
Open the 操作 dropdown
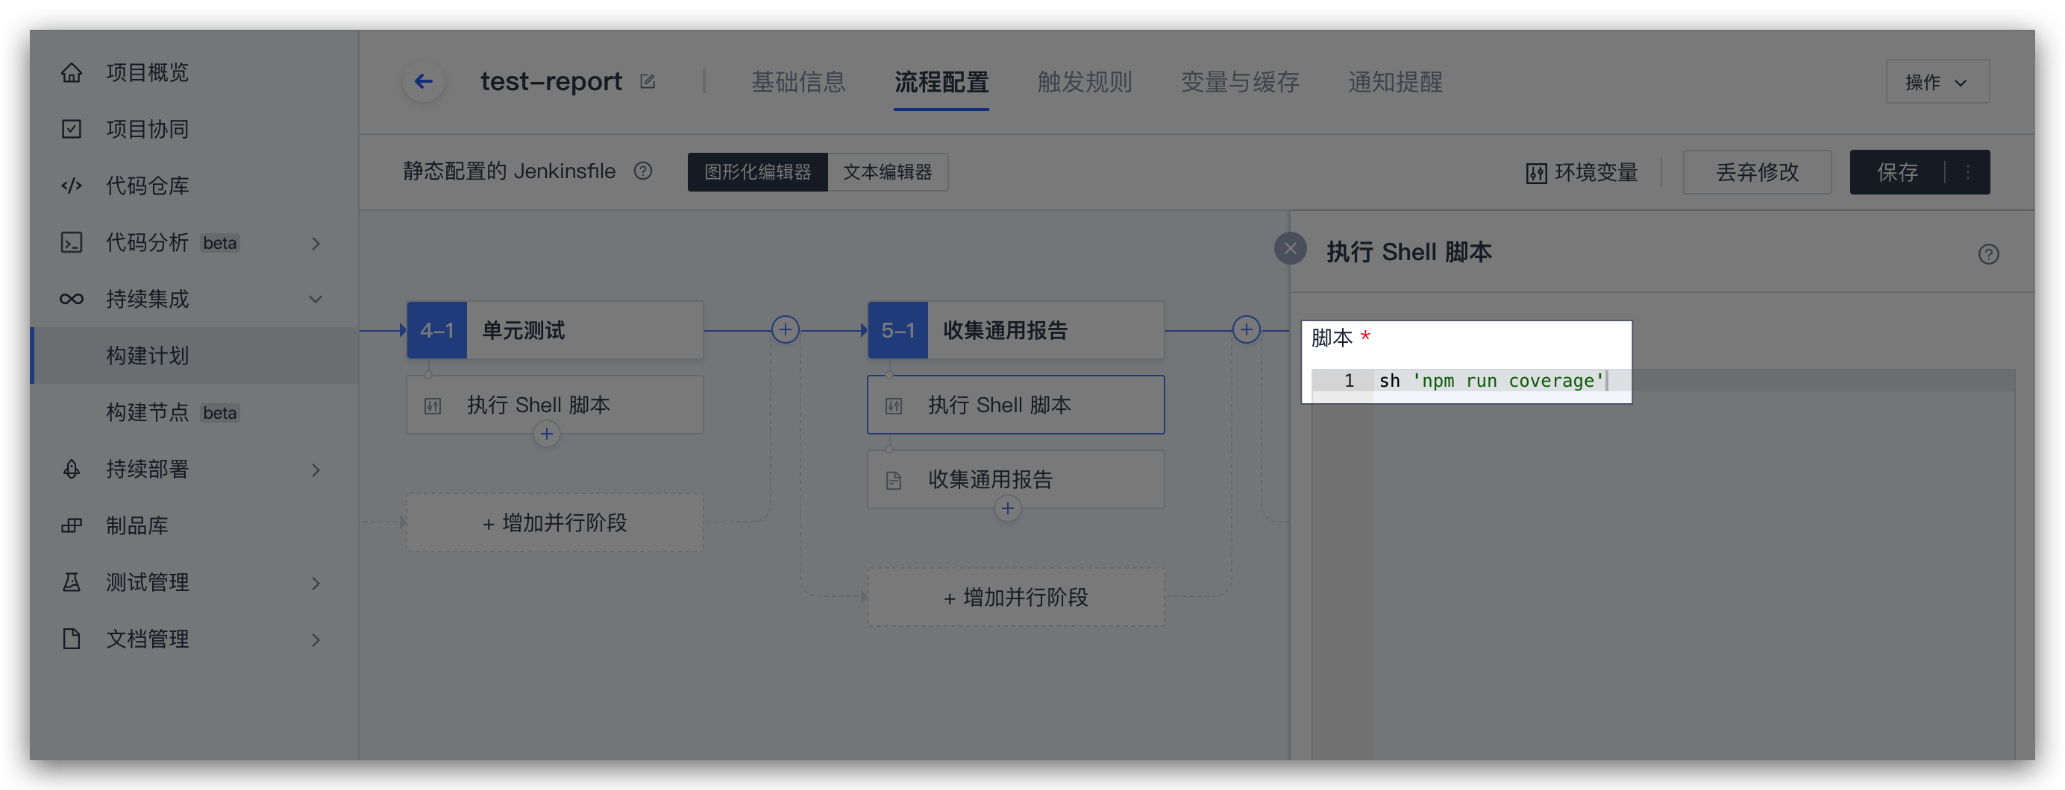click(1937, 82)
